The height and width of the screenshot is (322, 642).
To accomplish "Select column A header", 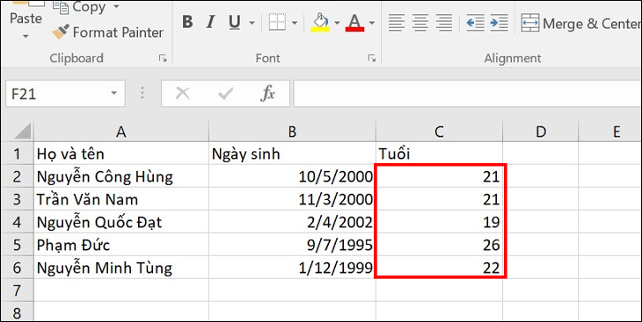I will click(121, 132).
